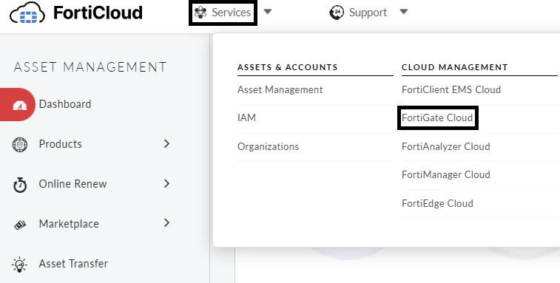Select Online Renew in the sidebar

72,184
